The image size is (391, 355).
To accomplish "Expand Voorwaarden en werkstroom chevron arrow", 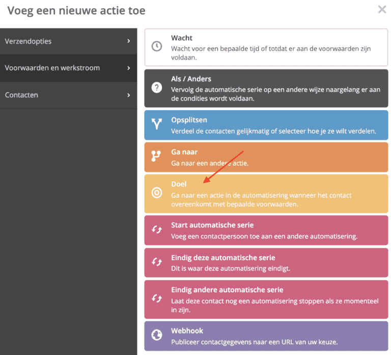I will (128, 68).
